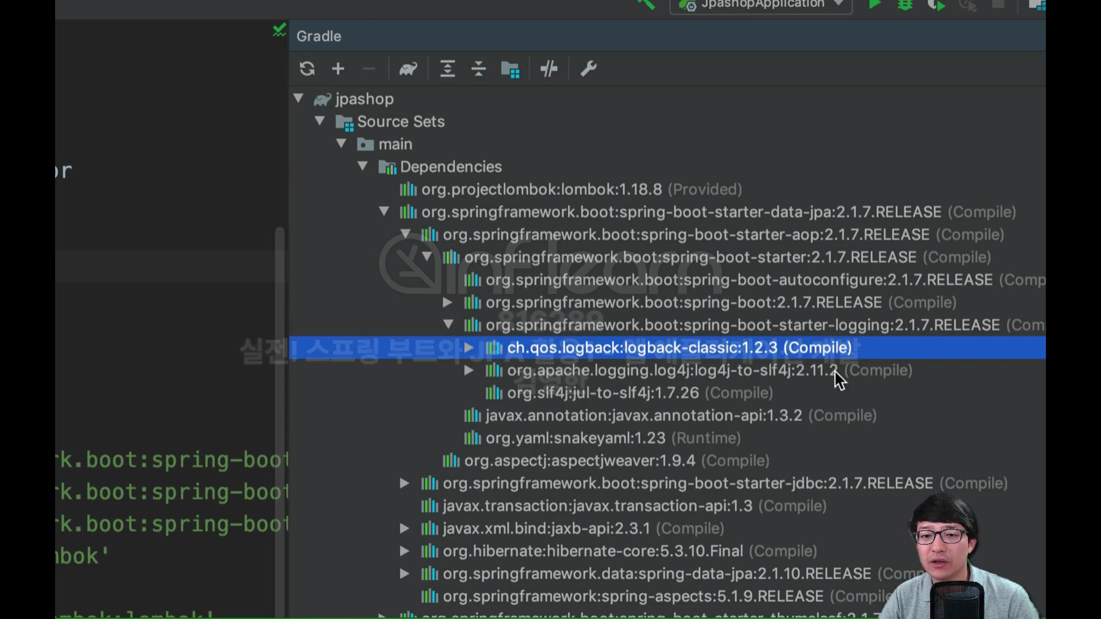Select org.slf4j:jul-to-slf4j:1.7.26 dependency
The width and height of the screenshot is (1101, 619).
click(x=640, y=393)
